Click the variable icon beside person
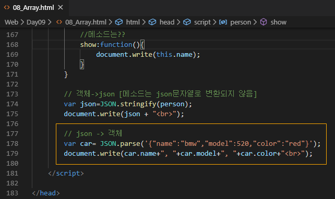The height and width of the screenshot is (199, 335). click(x=223, y=22)
